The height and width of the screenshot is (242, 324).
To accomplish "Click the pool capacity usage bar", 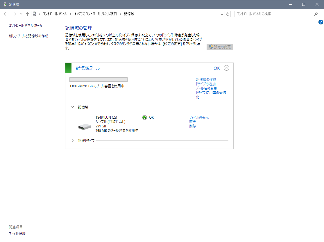I will point(99,80).
